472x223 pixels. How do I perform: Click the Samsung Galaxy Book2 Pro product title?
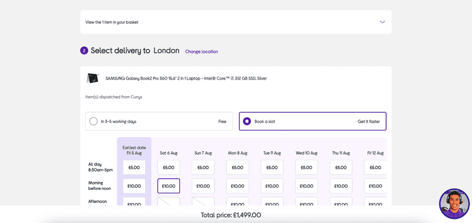pos(186,79)
